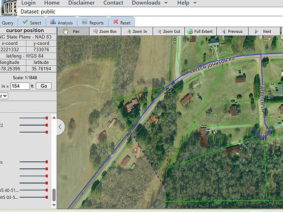The width and height of the screenshot is (283, 212).
Task: Click the Reports sheet icon
Action: point(85,22)
